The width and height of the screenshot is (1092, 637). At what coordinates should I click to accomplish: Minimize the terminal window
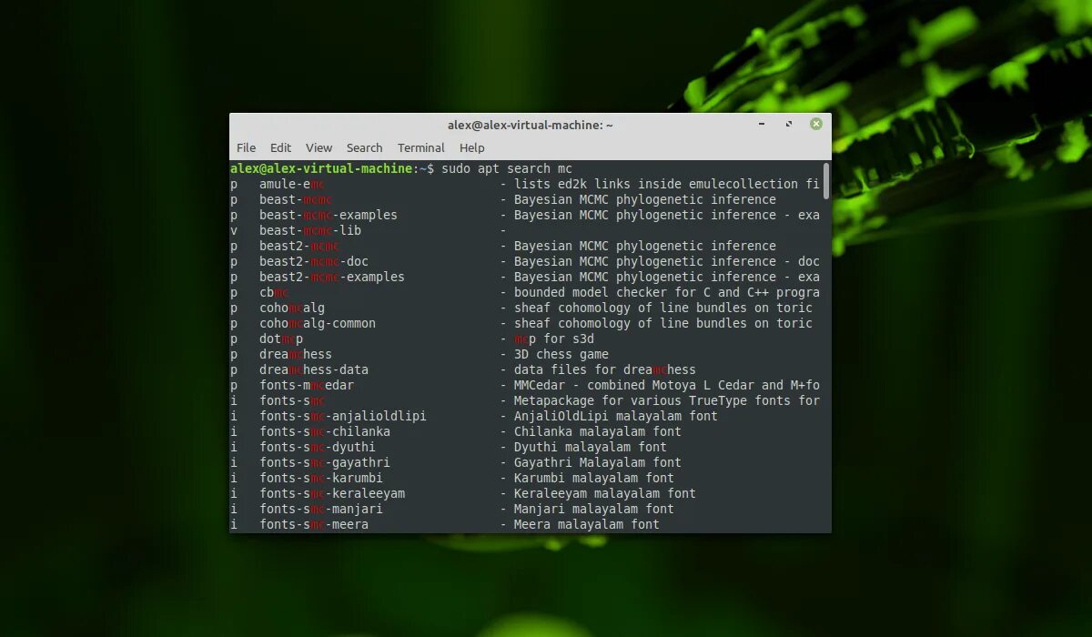pos(762,124)
